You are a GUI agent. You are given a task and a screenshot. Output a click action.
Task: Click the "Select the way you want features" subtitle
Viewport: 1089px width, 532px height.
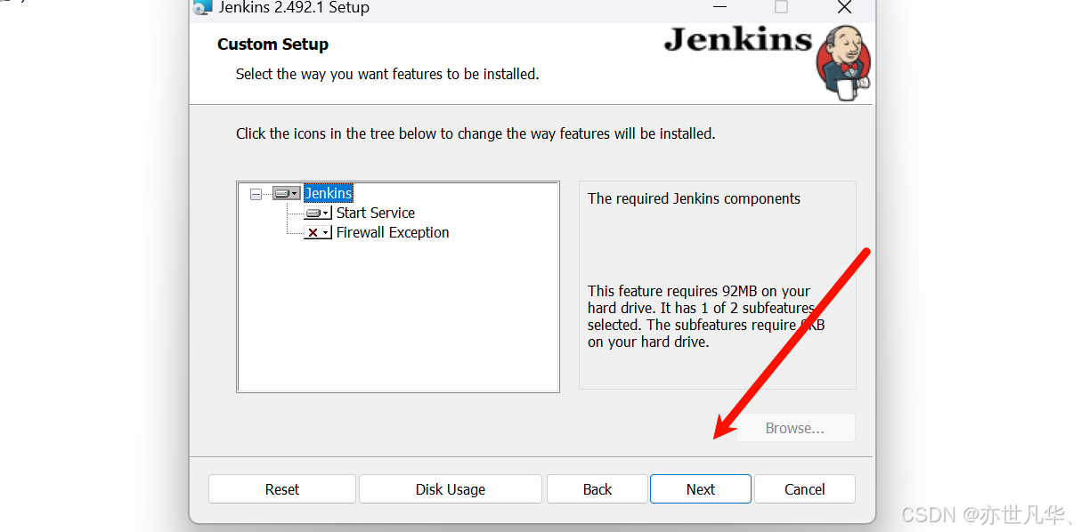point(387,75)
